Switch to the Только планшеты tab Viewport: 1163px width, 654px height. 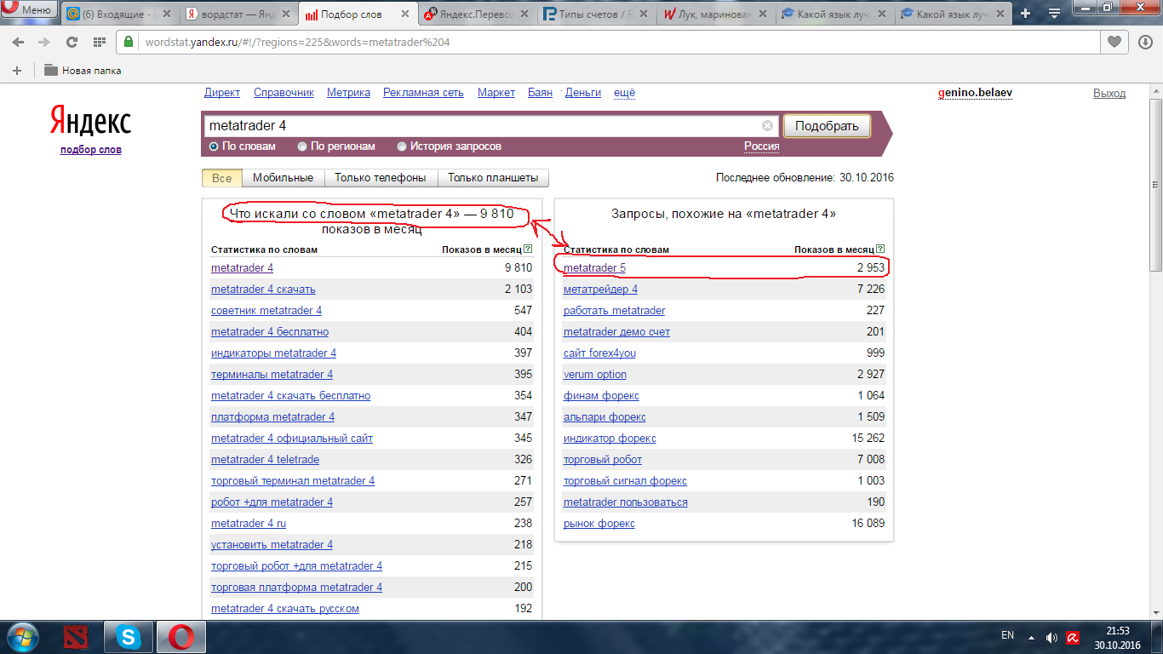(493, 178)
